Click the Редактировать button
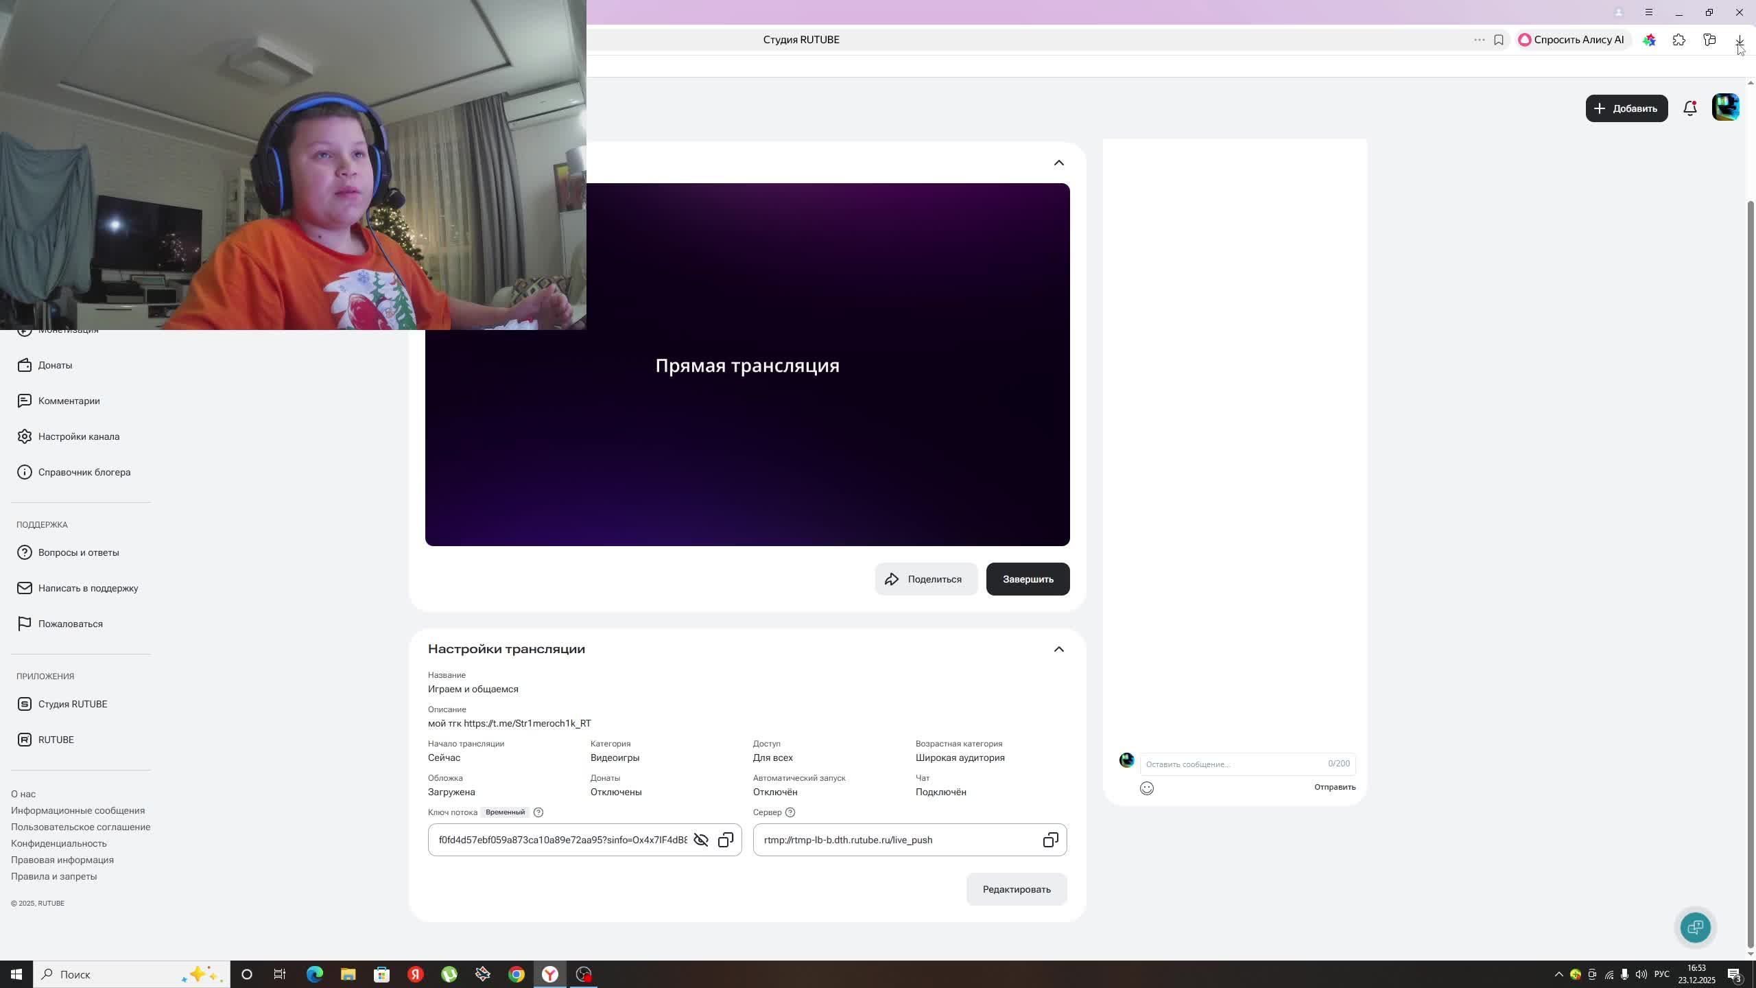 [1016, 889]
